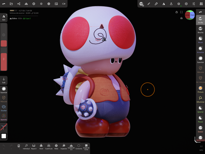Select the Planar tool

tap(200, 119)
